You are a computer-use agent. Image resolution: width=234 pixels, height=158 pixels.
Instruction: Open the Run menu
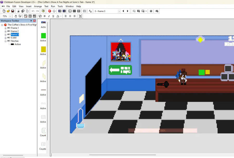[53, 6]
